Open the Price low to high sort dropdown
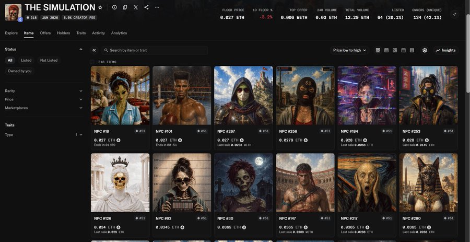The height and width of the screenshot is (242, 470). (x=349, y=50)
